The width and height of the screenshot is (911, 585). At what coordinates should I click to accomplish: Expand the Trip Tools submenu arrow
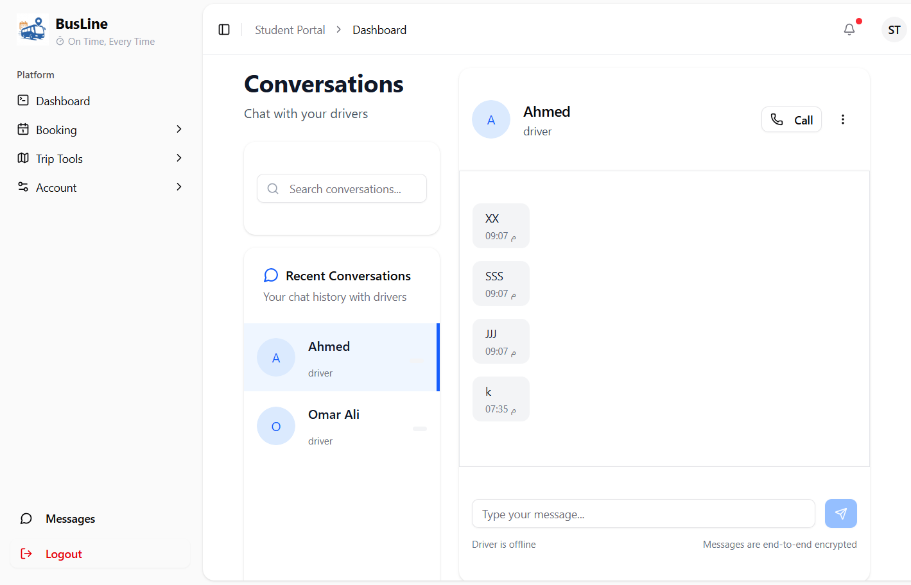click(x=179, y=158)
